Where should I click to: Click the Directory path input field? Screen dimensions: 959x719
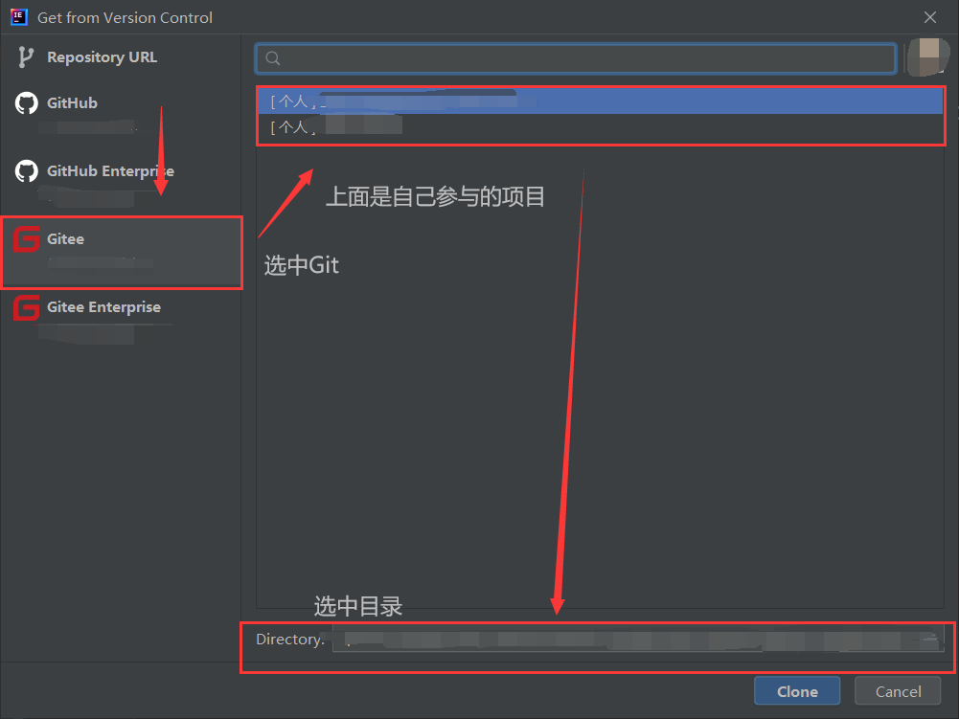pyautogui.click(x=637, y=640)
